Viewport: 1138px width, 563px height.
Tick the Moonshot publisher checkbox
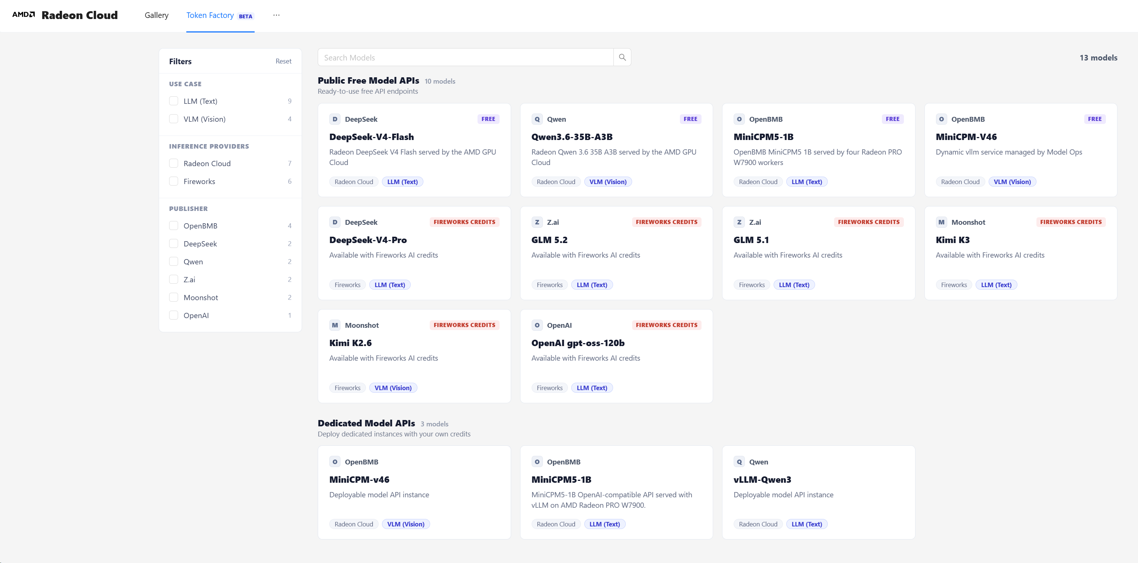174,298
